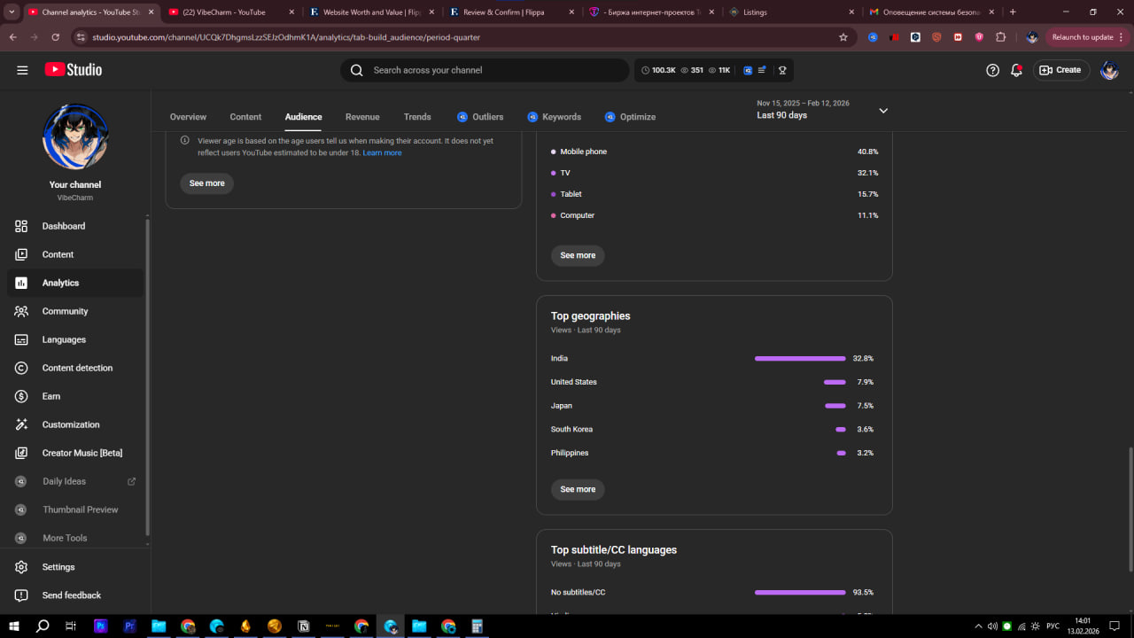Image resolution: width=1134 pixels, height=638 pixels.
Task: Open Photoshop from the Windows taskbar
Action: click(x=100, y=626)
